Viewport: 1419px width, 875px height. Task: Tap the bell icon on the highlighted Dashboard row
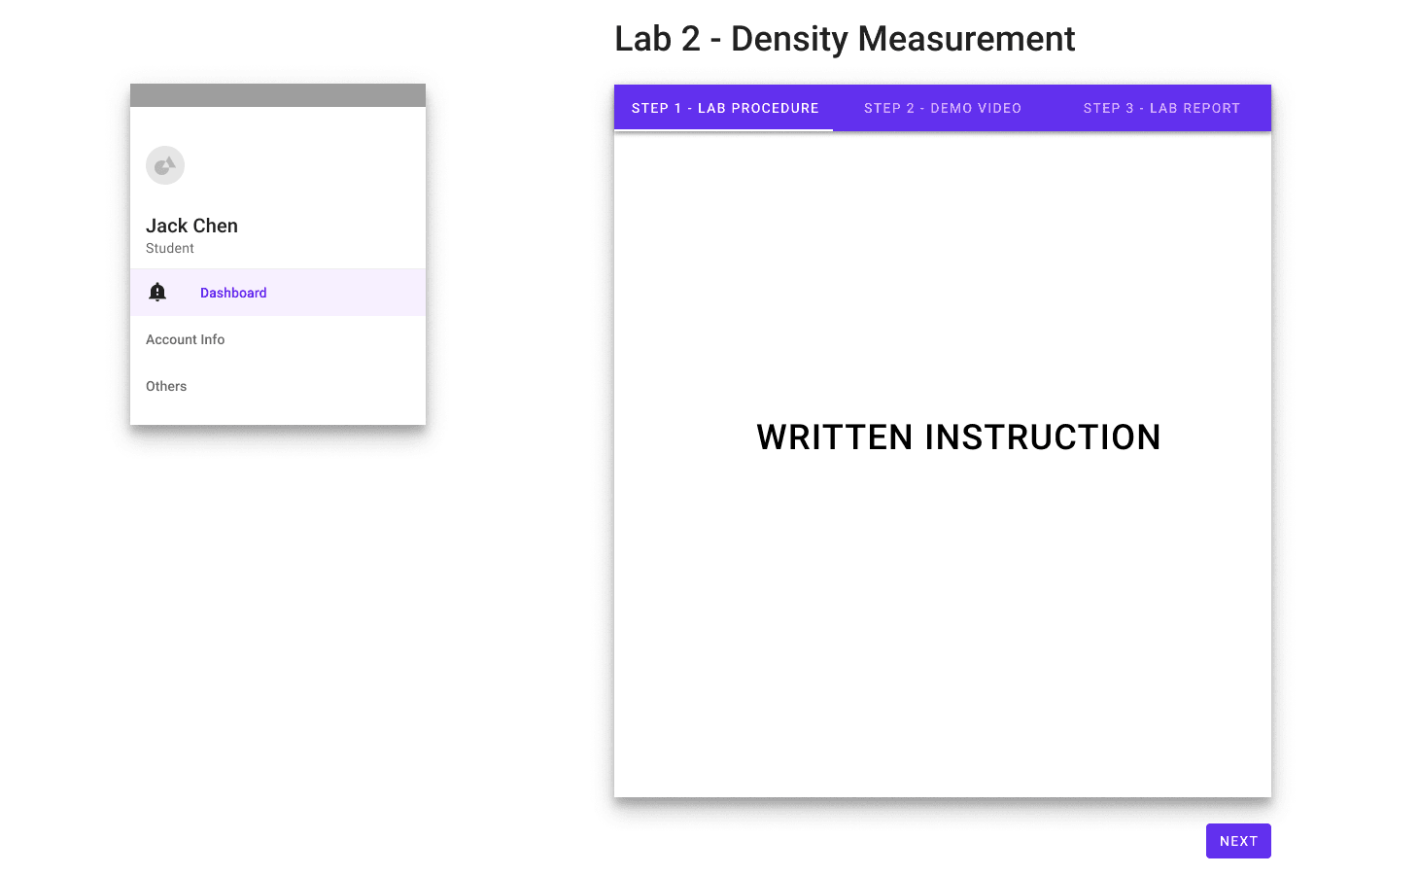(157, 292)
